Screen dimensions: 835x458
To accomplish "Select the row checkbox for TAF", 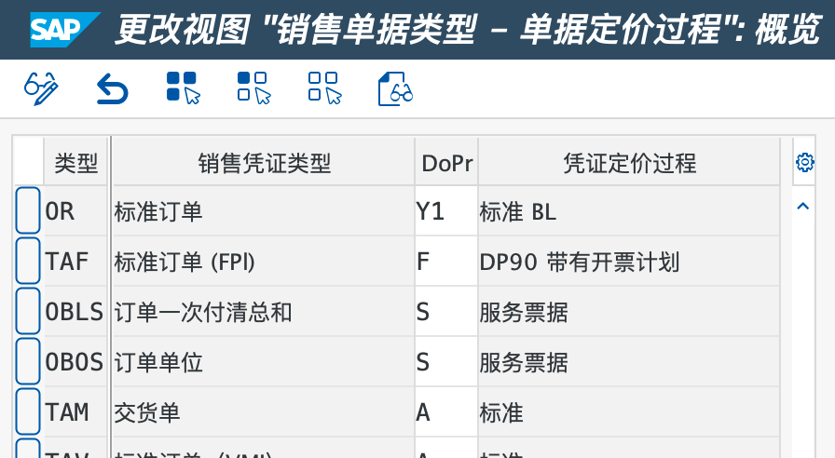I will coord(29,261).
